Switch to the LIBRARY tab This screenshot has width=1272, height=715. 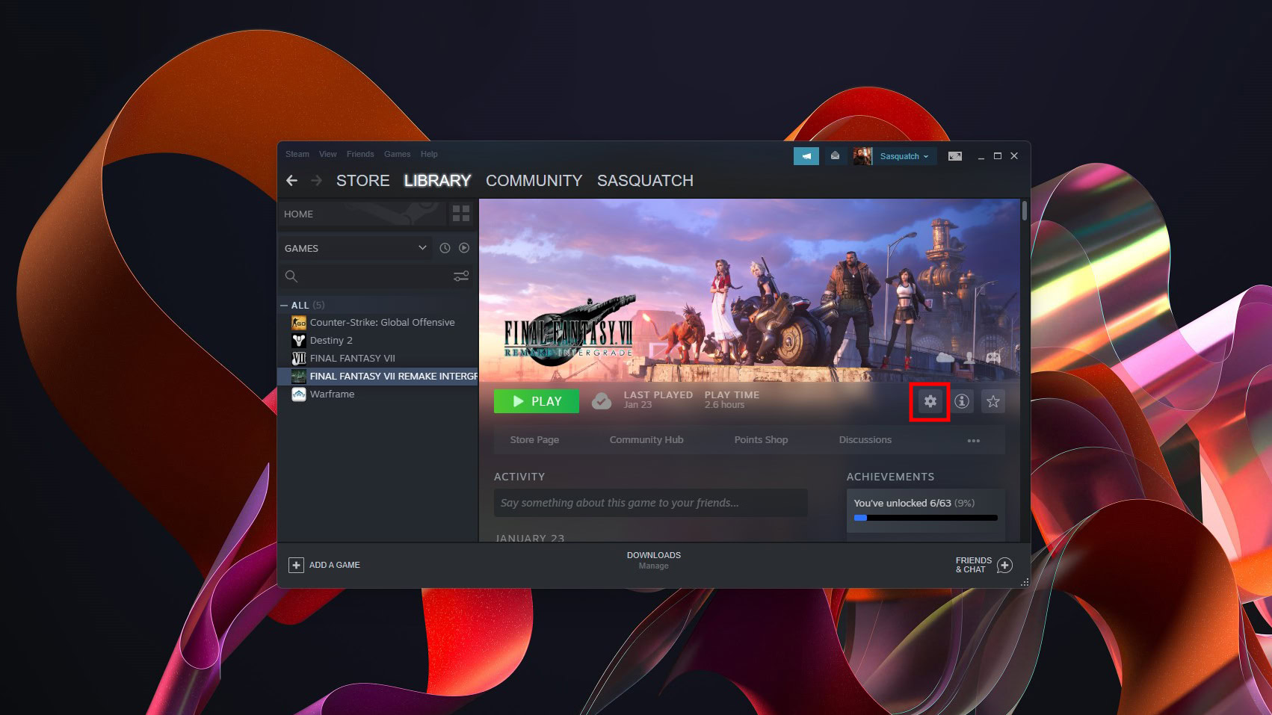click(x=438, y=181)
